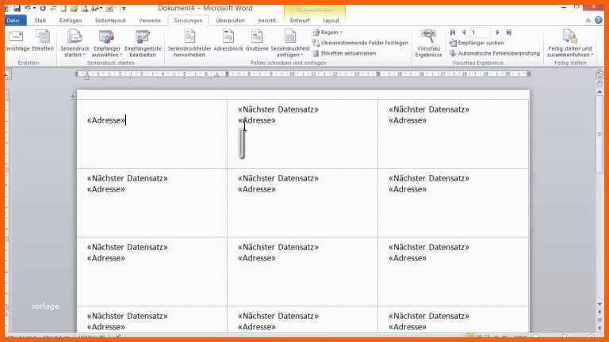The width and height of the screenshot is (609, 342).
Task: Click the horizontal ruler above the document
Action: click(x=303, y=74)
